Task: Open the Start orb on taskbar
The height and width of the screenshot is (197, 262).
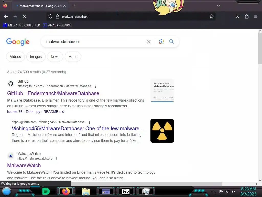Action: (6, 191)
